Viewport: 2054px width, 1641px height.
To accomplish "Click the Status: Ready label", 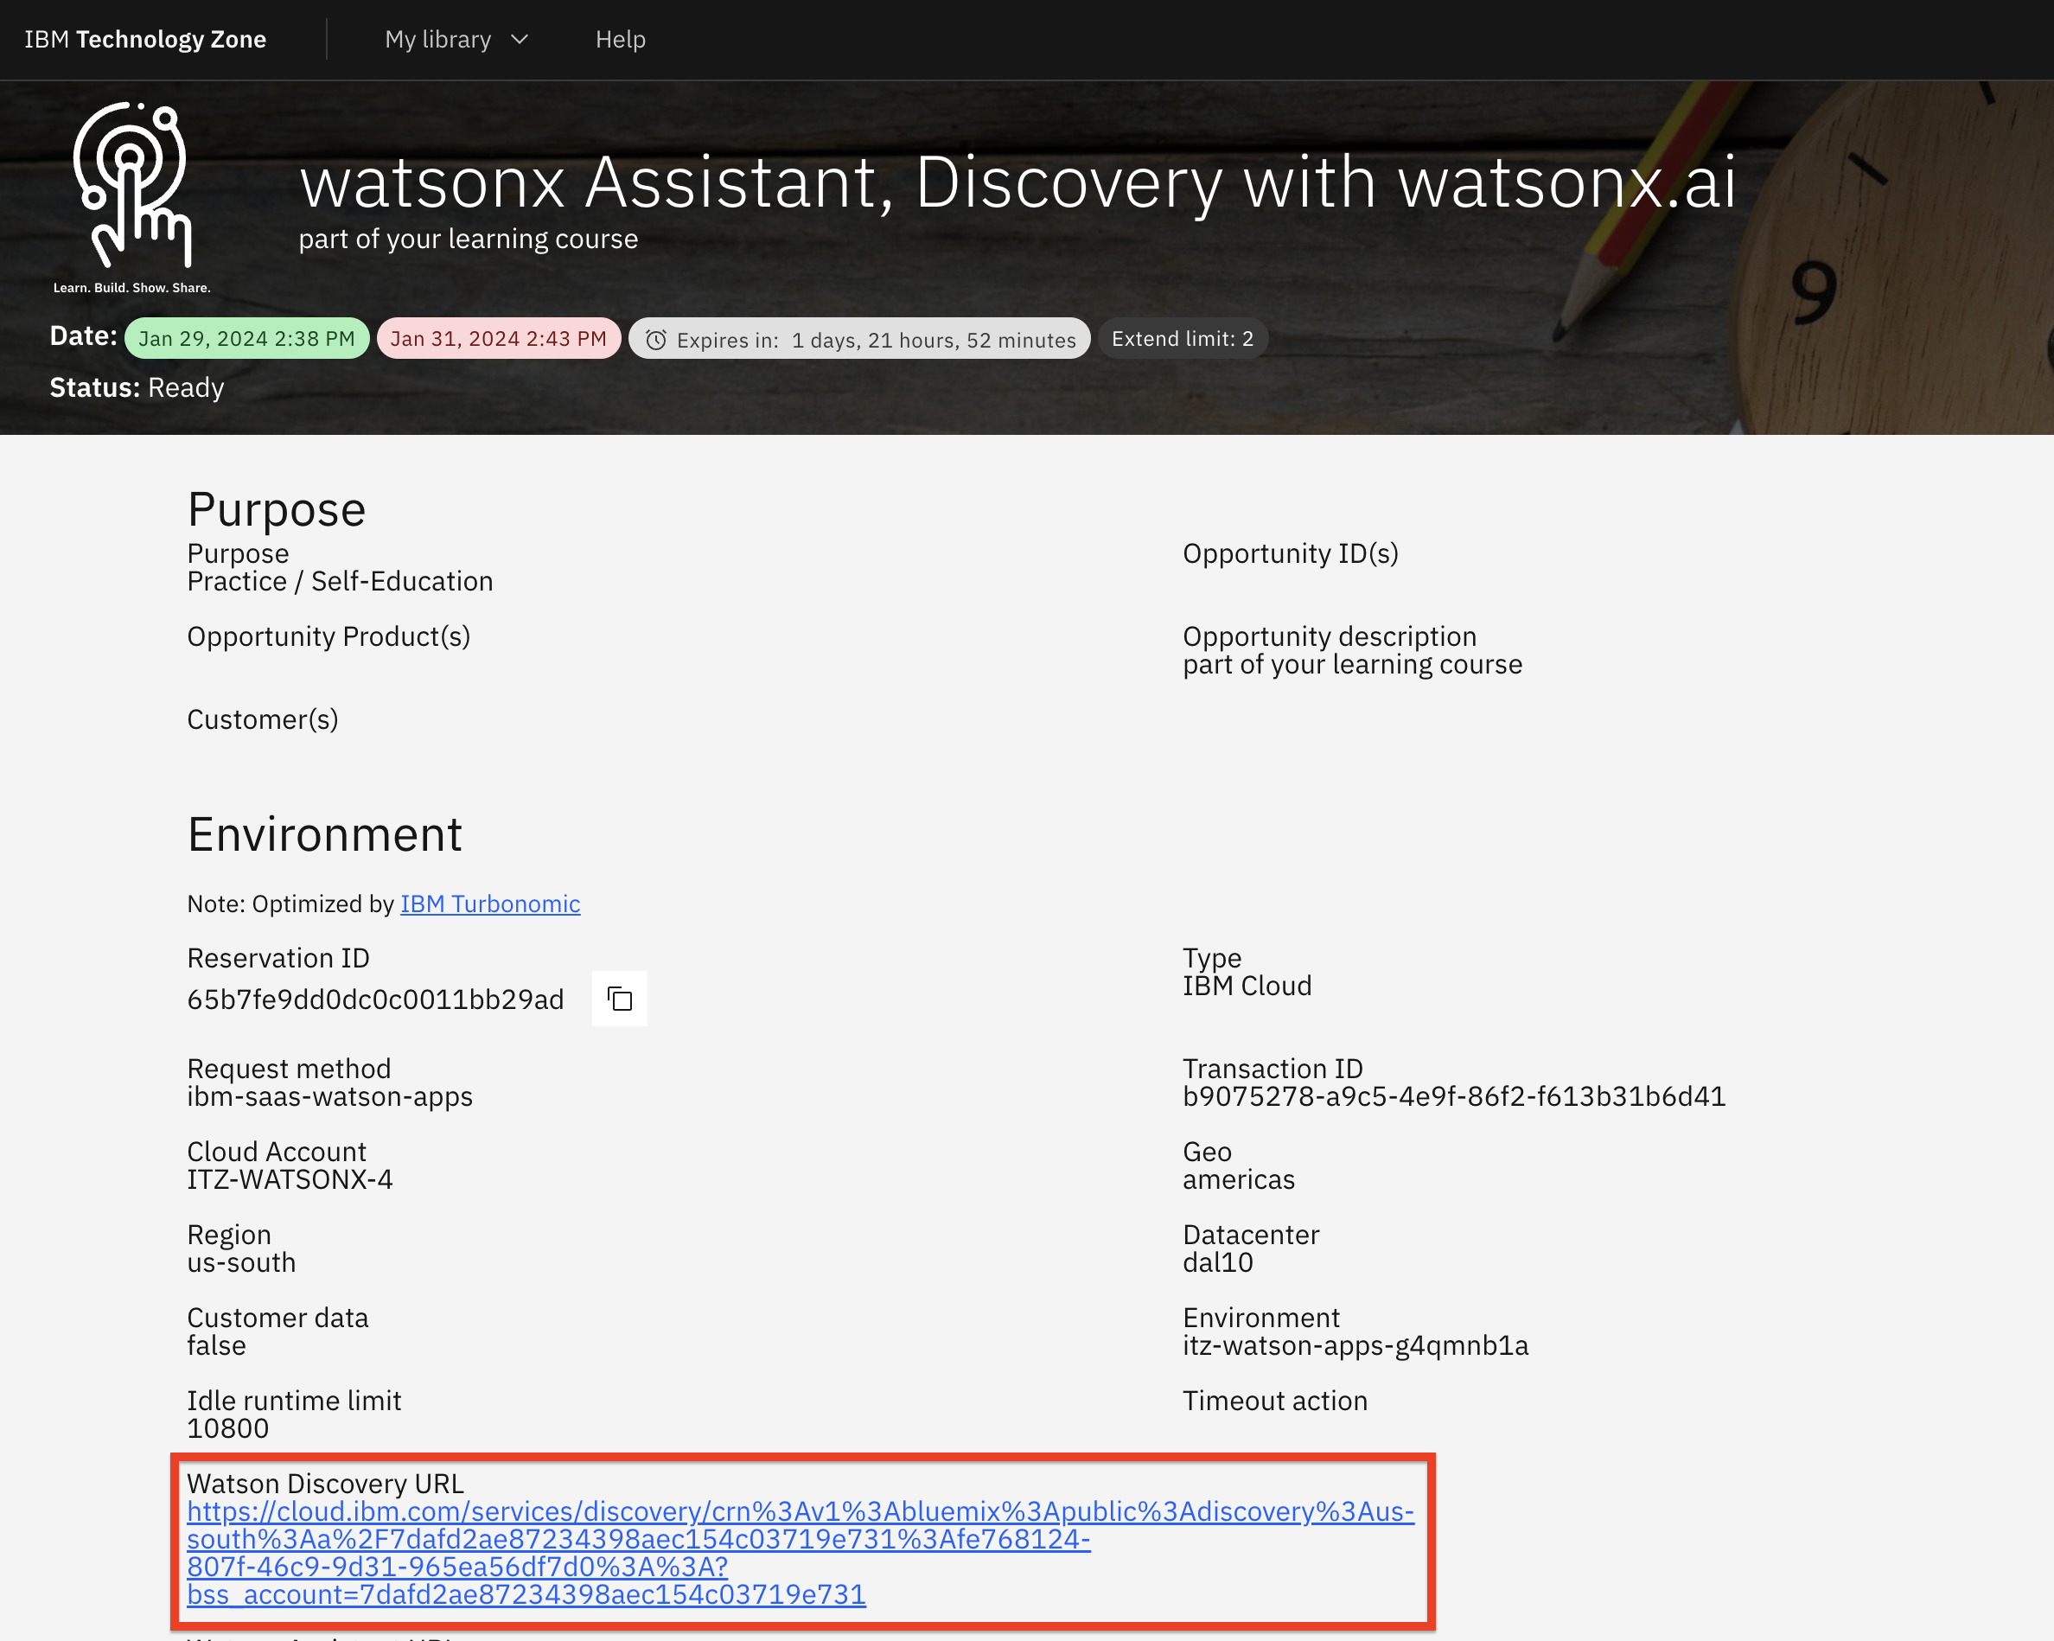I will [x=137, y=386].
